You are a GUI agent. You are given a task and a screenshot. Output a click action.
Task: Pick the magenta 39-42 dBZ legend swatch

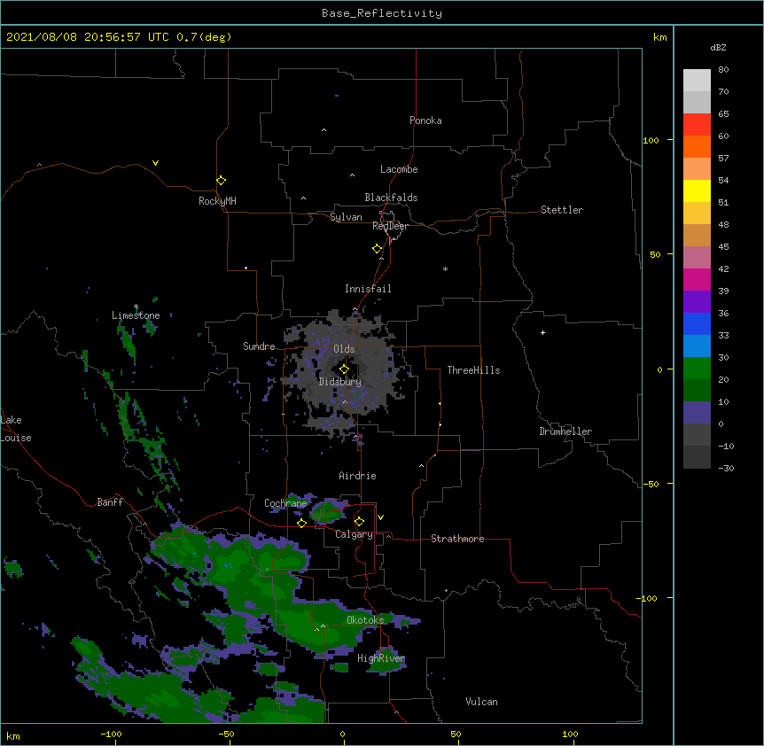pyautogui.click(x=697, y=279)
